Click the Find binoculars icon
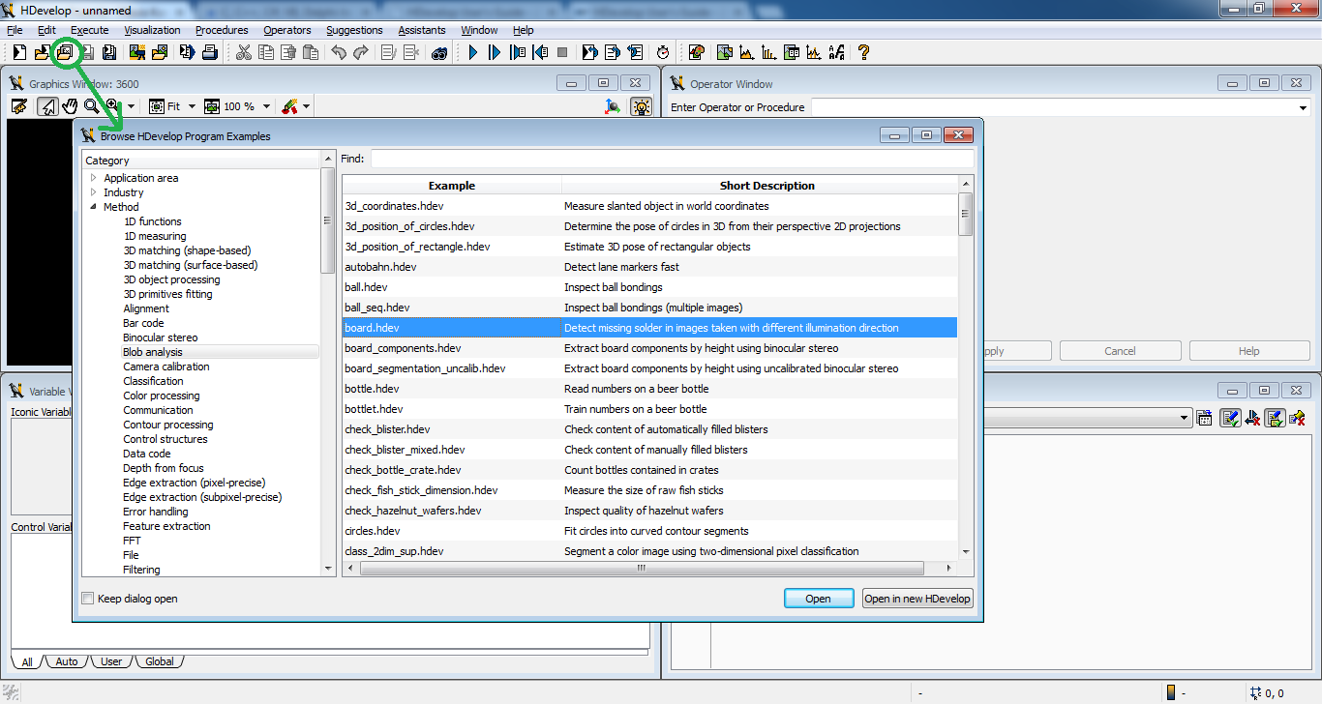The width and height of the screenshot is (1322, 704). click(439, 52)
